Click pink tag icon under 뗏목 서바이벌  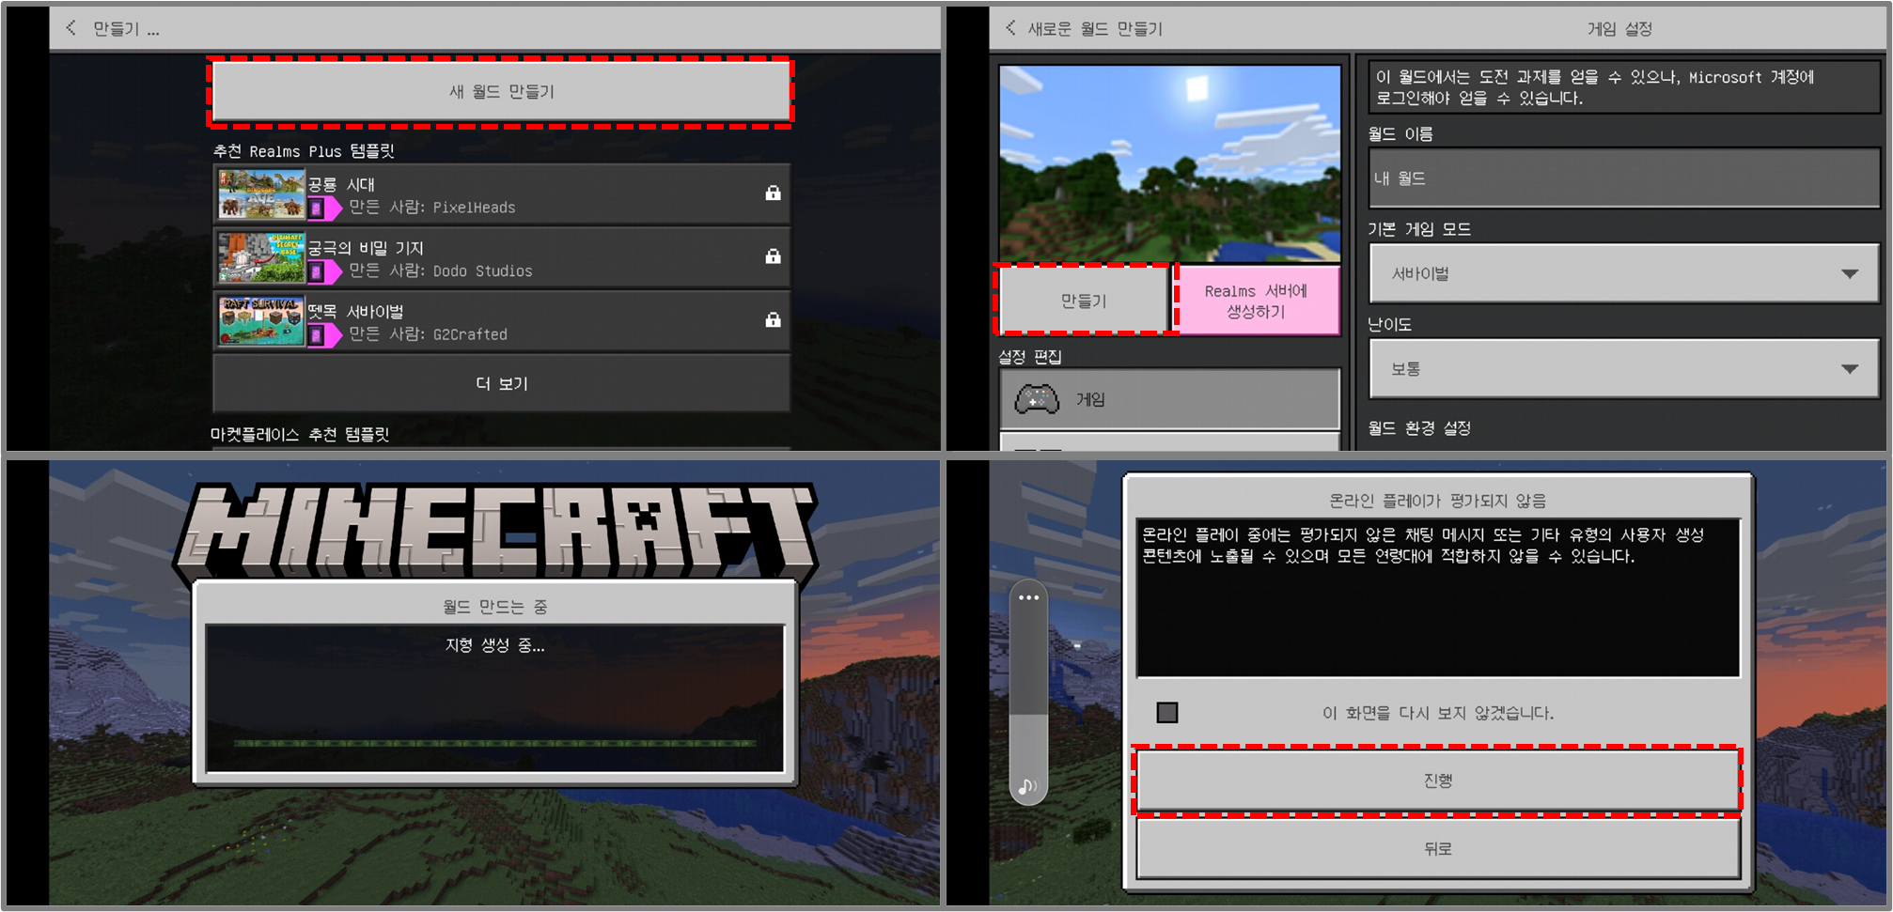324,335
